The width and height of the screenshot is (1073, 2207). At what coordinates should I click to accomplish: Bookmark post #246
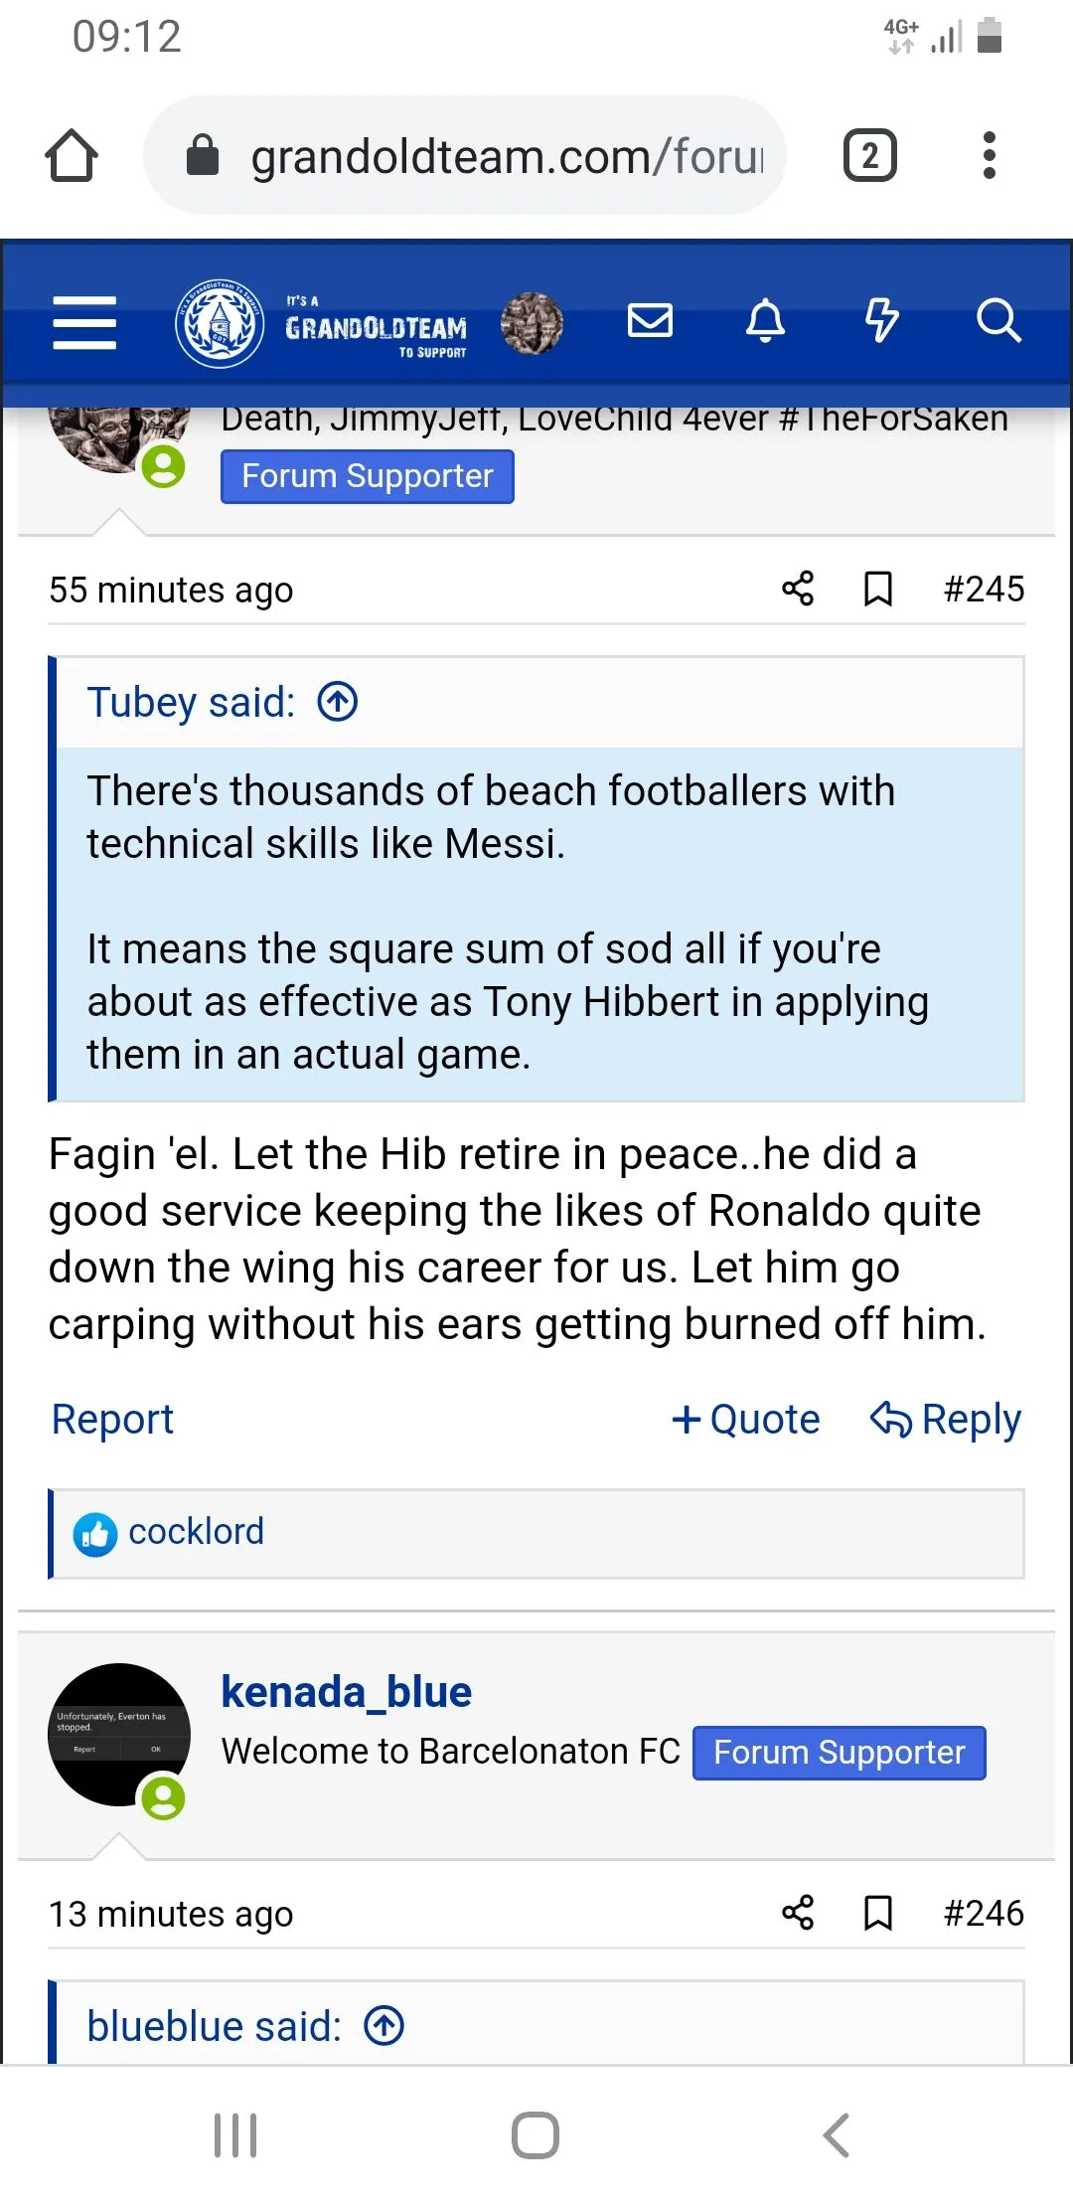(878, 1913)
